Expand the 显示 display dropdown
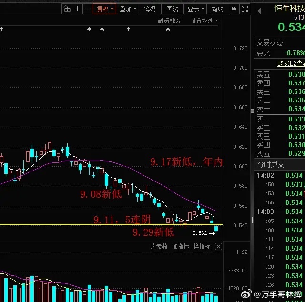 [x=195, y=9]
